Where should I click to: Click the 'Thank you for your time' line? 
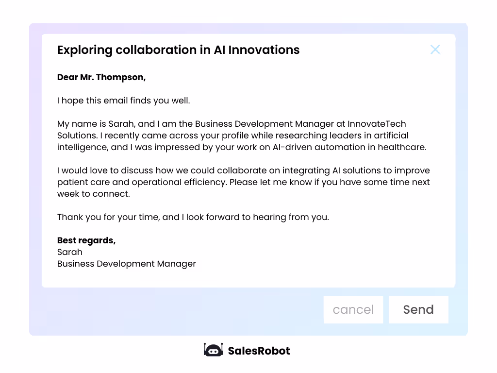click(193, 217)
